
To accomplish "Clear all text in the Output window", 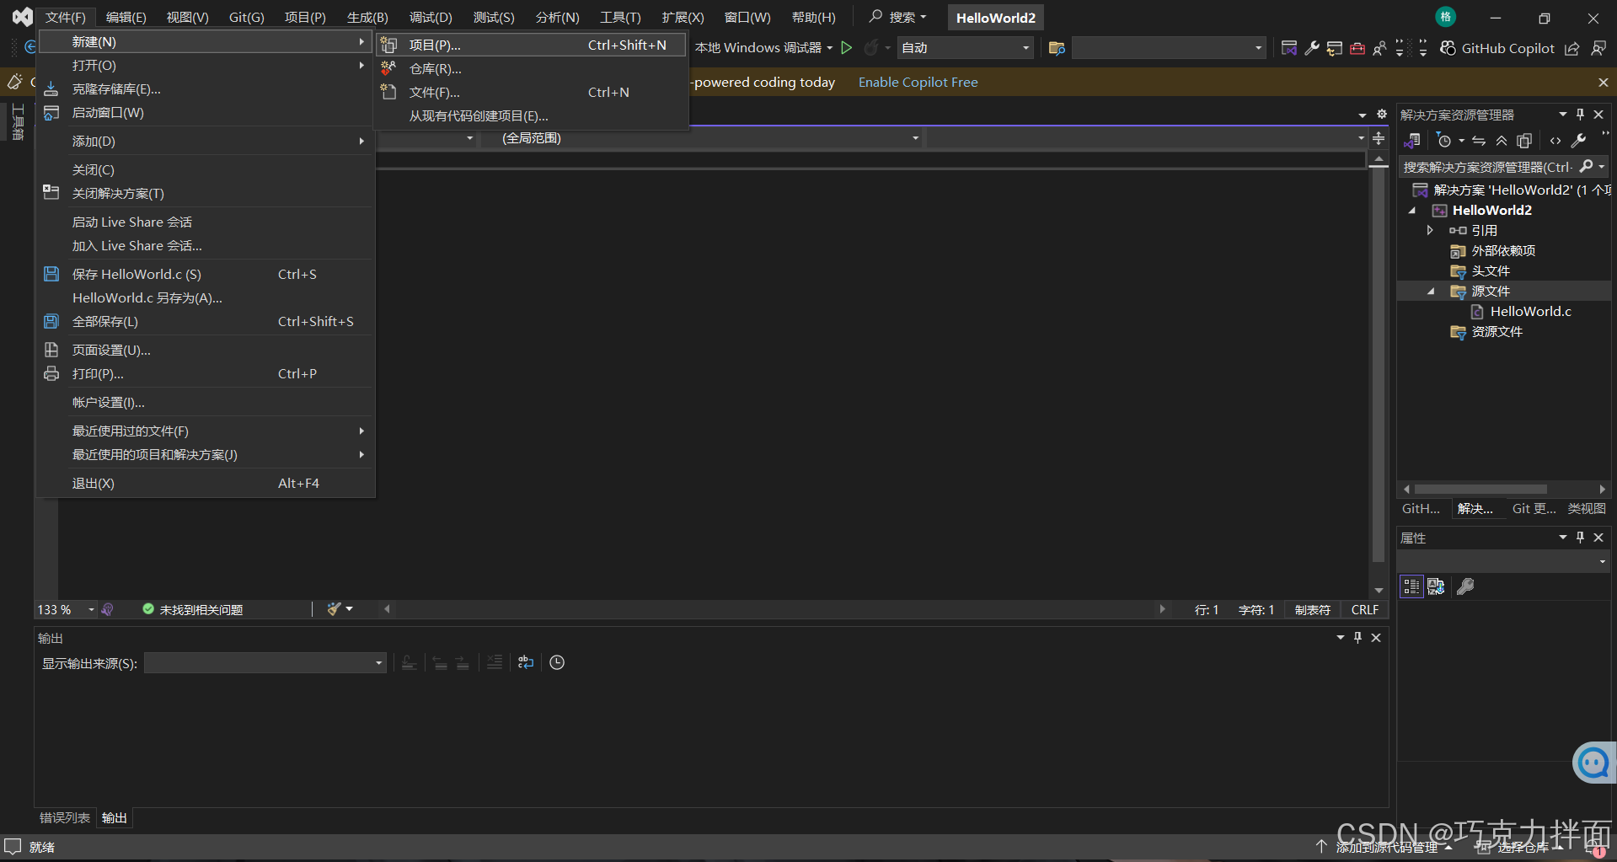I will coord(495,663).
